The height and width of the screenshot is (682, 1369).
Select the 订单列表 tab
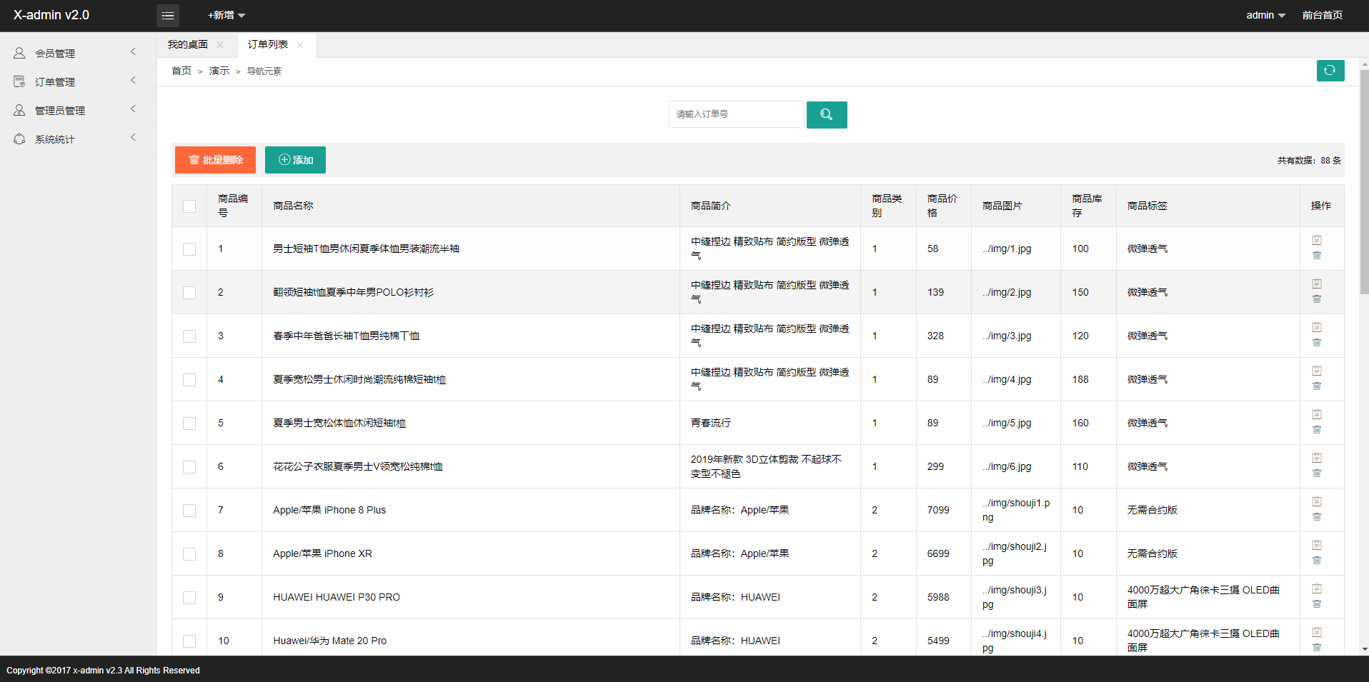[x=268, y=44]
